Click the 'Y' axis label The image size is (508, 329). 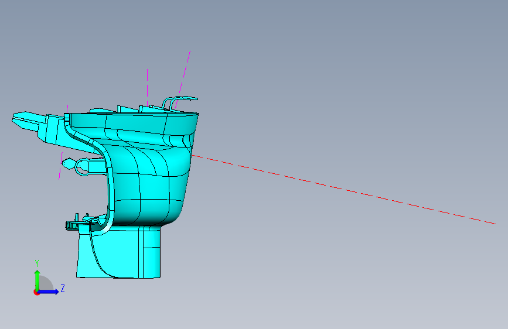37,263
